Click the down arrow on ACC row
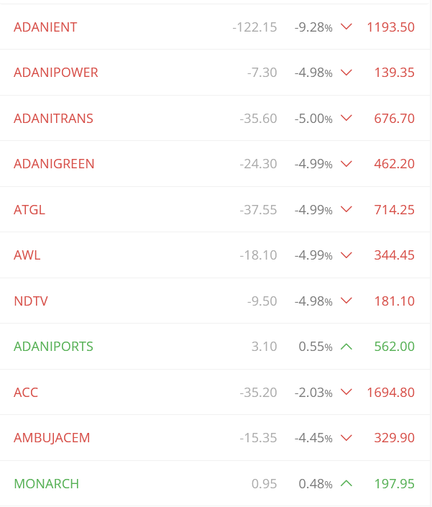Screen dimensions: 432x507 [346, 392]
